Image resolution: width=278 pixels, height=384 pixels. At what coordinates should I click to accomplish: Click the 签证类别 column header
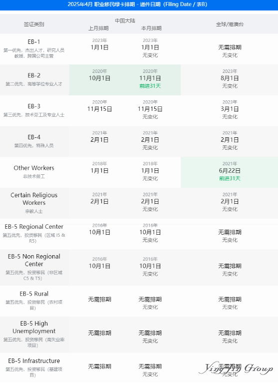tap(34, 24)
